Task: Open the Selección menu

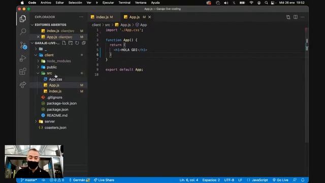Action: click(x=75, y=3)
